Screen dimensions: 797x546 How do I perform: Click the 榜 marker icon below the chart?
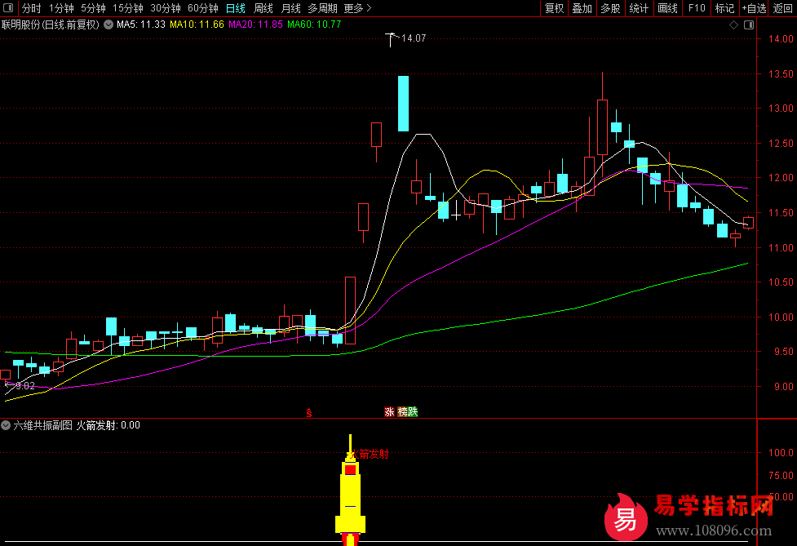click(x=402, y=412)
